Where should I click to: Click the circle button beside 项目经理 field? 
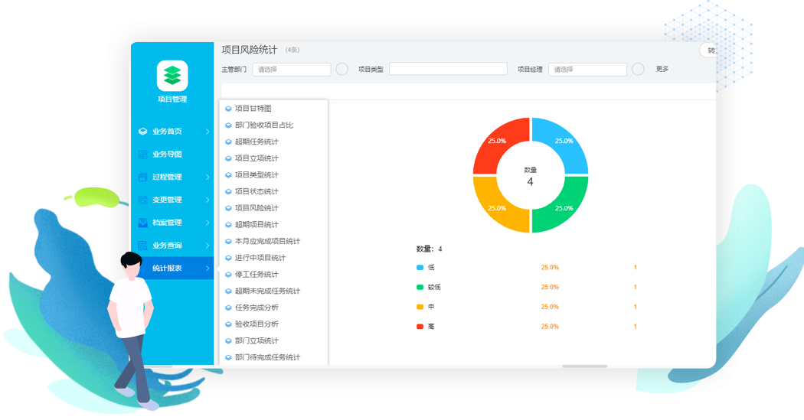tap(638, 70)
